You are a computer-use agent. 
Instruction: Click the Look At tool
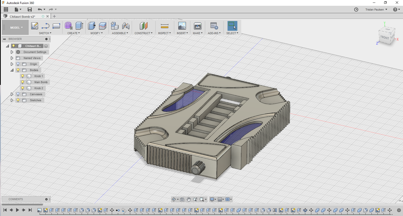click(x=182, y=199)
